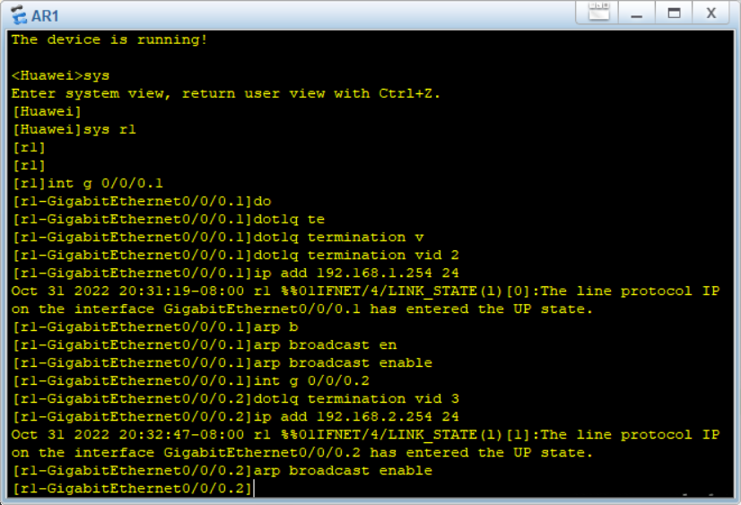Close the AR1 terminal window

point(710,13)
